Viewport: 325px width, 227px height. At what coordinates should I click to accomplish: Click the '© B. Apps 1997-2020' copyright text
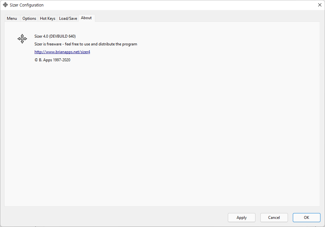(52, 60)
